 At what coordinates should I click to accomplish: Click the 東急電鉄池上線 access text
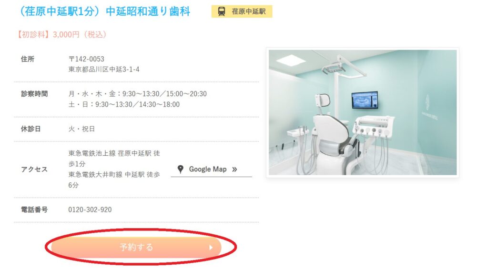point(114,158)
